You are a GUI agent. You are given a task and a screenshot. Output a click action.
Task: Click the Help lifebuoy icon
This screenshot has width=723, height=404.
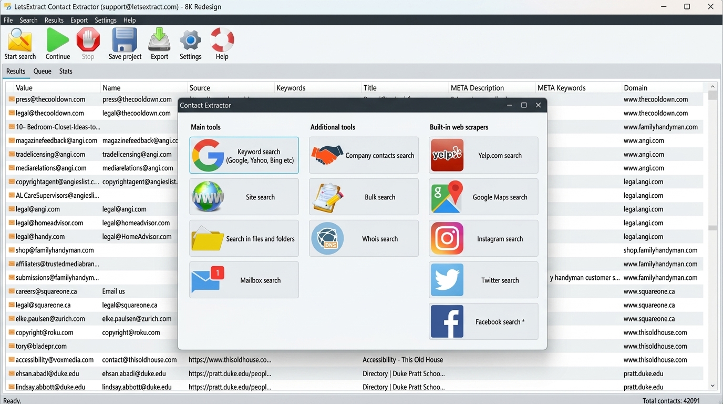click(222, 41)
